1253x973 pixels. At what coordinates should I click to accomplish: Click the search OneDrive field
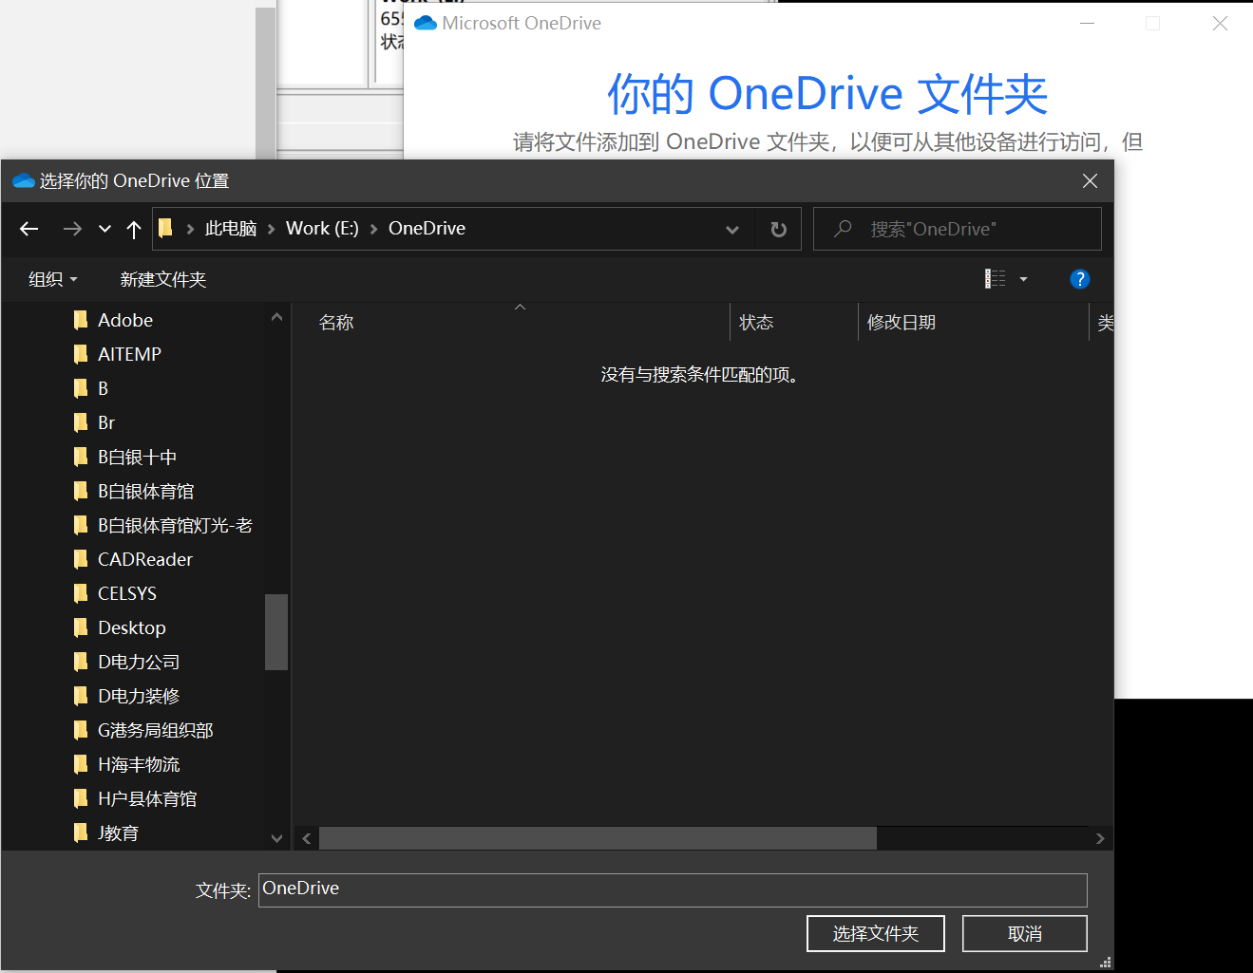pyautogui.click(x=958, y=229)
